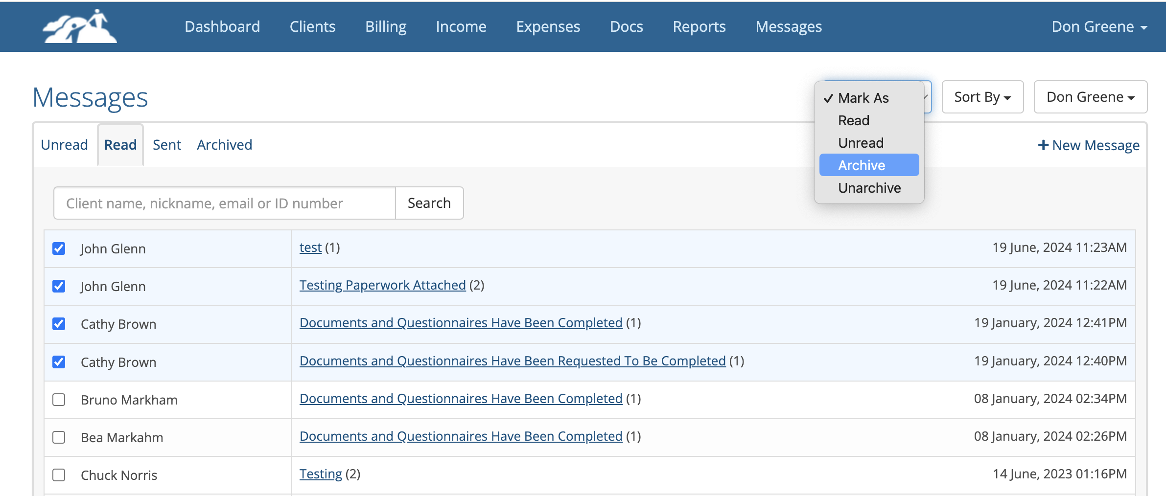Open Chuck Norris Testing message link
The image size is (1166, 496).
[x=321, y=474]
